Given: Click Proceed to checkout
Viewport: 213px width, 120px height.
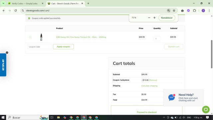Looking at the screenshot, I should click(147, 112).
